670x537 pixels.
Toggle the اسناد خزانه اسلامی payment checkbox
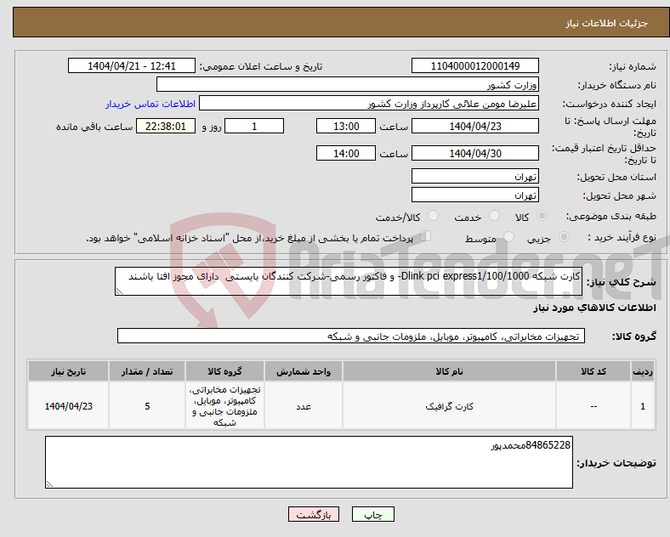(426, 236)
